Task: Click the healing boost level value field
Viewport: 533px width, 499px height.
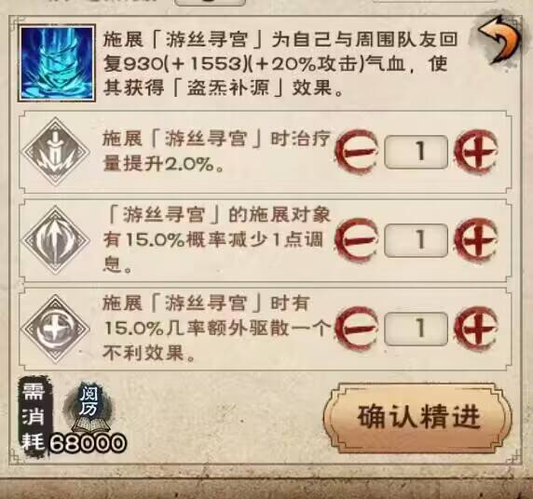Action: click(417, 152)
